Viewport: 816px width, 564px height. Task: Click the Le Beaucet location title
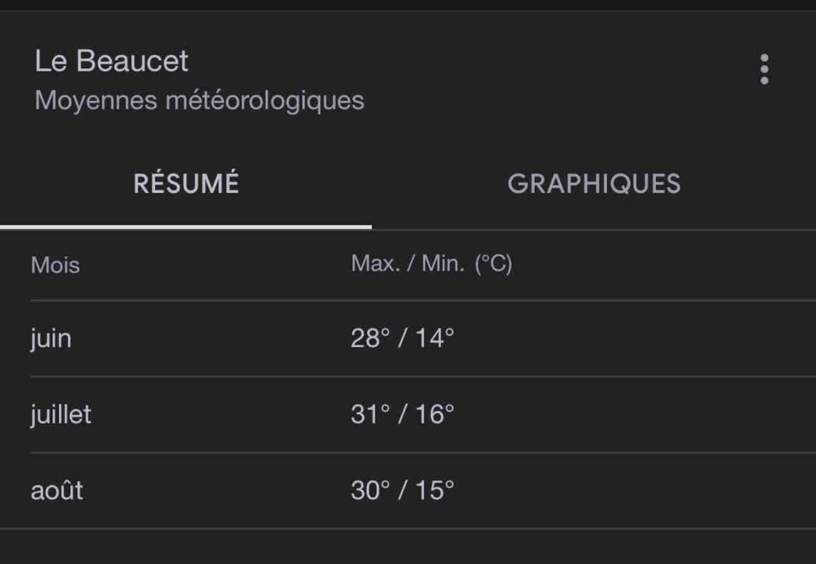pyautogui.click(x=112, y=62)
